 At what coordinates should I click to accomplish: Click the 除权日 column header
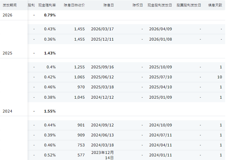coord(138,5)
